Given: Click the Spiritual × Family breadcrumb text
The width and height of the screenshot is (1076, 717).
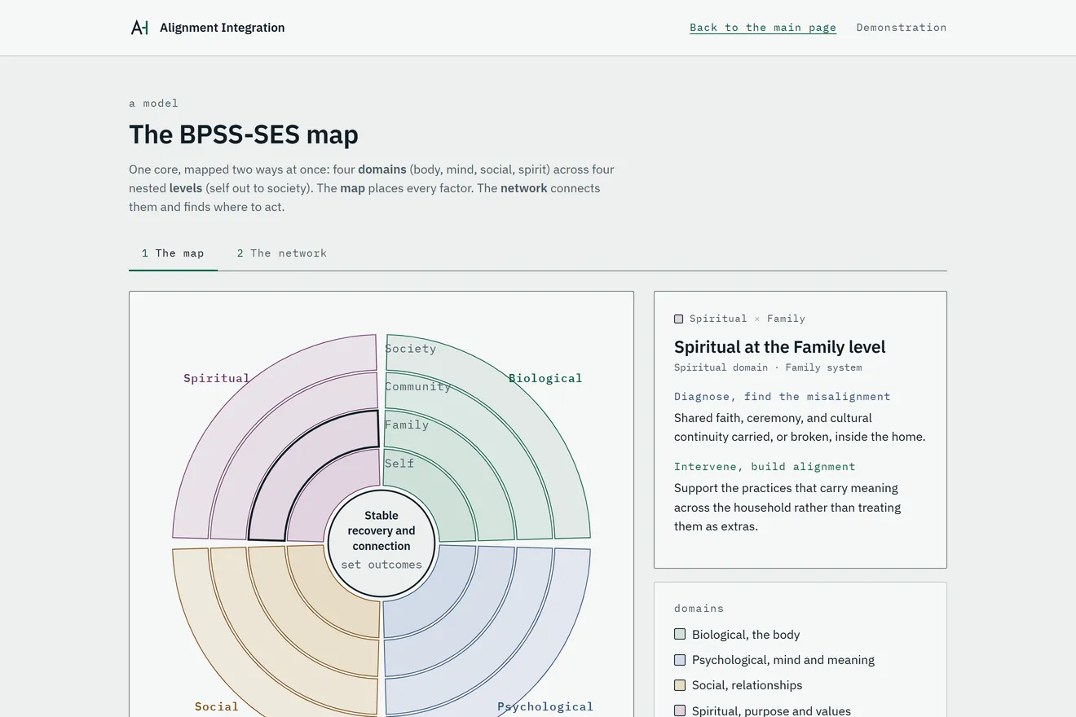Looking at the screenshot, I should point(747,319).
